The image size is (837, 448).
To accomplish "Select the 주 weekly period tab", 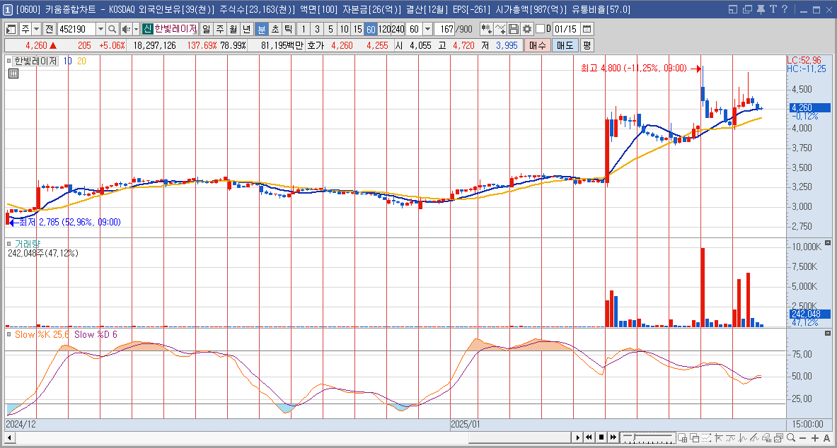I will [219, 29].
